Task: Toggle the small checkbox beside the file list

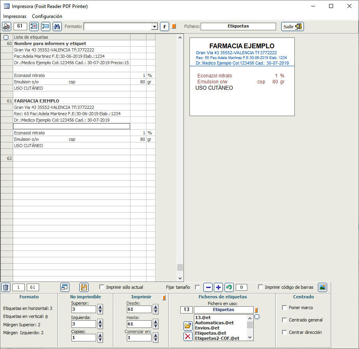Action: point(257,317)
